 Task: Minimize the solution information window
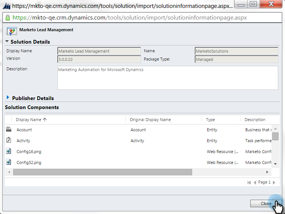click(x=241, y=4)
